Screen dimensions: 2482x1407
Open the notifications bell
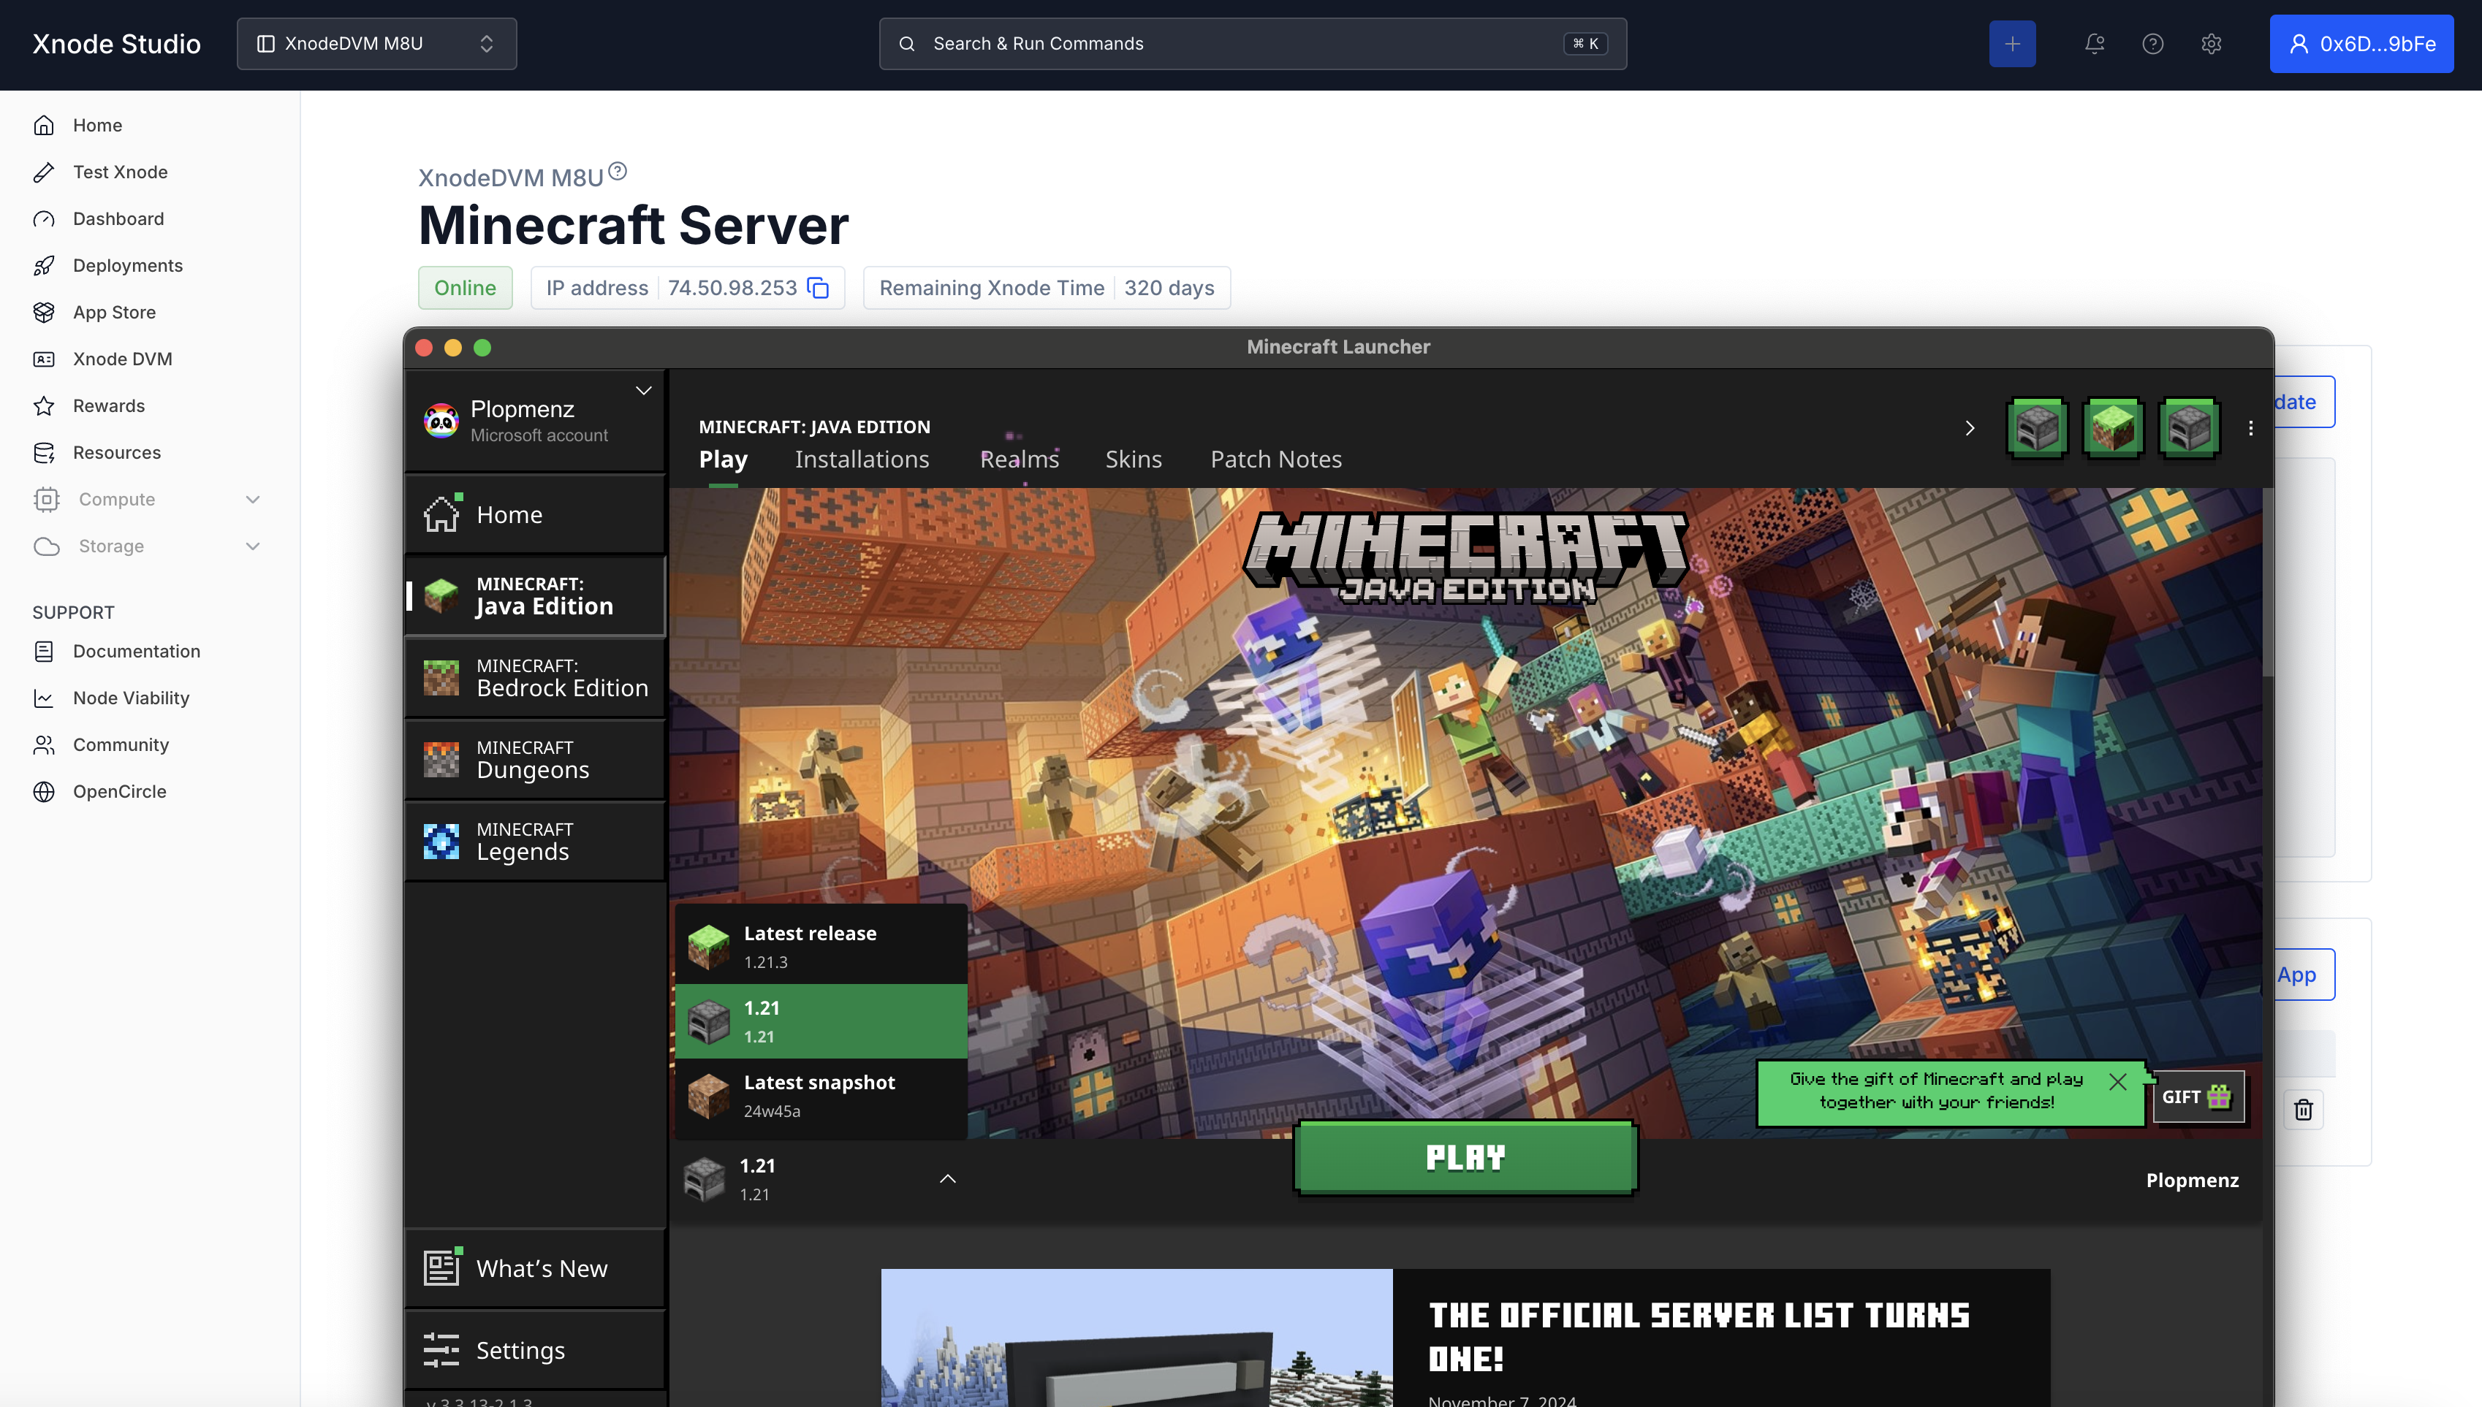pyautogui.click(x=2093, y=44)
